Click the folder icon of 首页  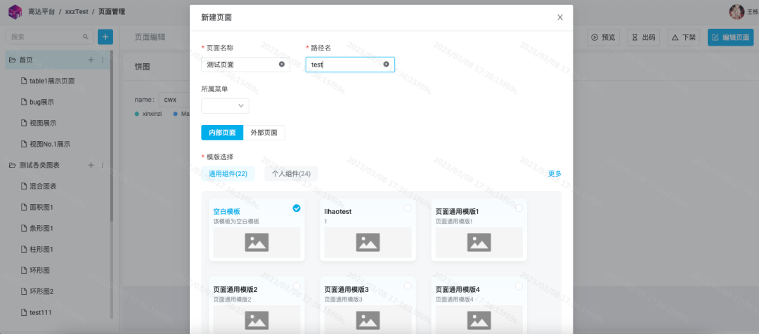coord(13,60)
